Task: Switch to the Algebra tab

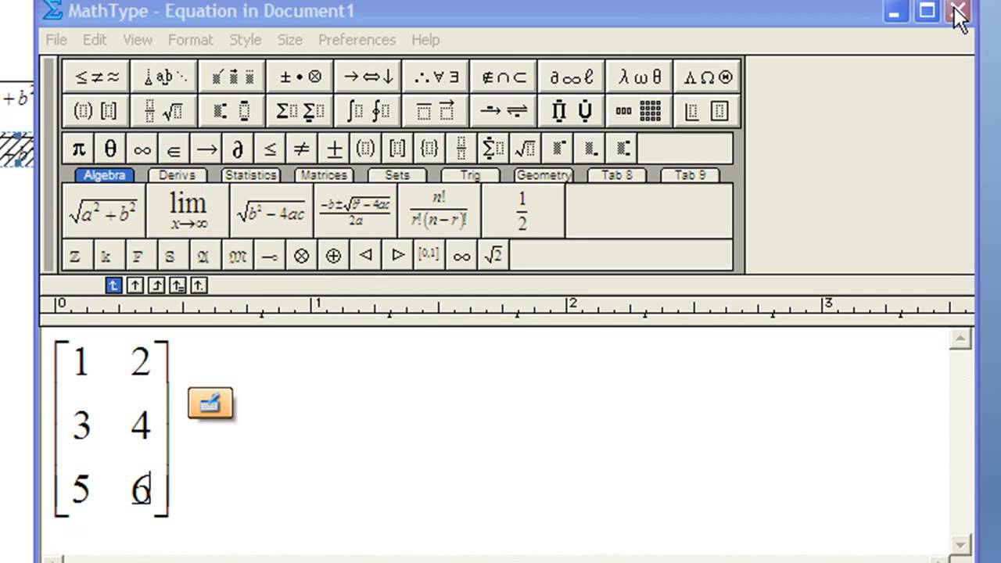Action: pyautogui.click(x=104, y=175)
